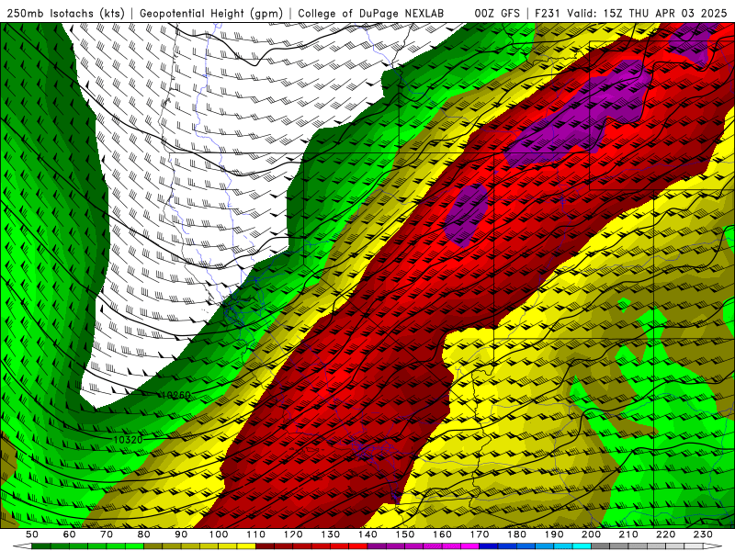
Task: Click the 230 value on the color scale
Action: 704,534
